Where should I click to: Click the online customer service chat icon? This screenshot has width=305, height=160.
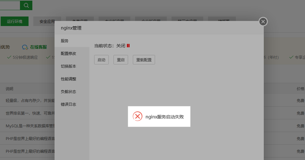pos(25,47)
